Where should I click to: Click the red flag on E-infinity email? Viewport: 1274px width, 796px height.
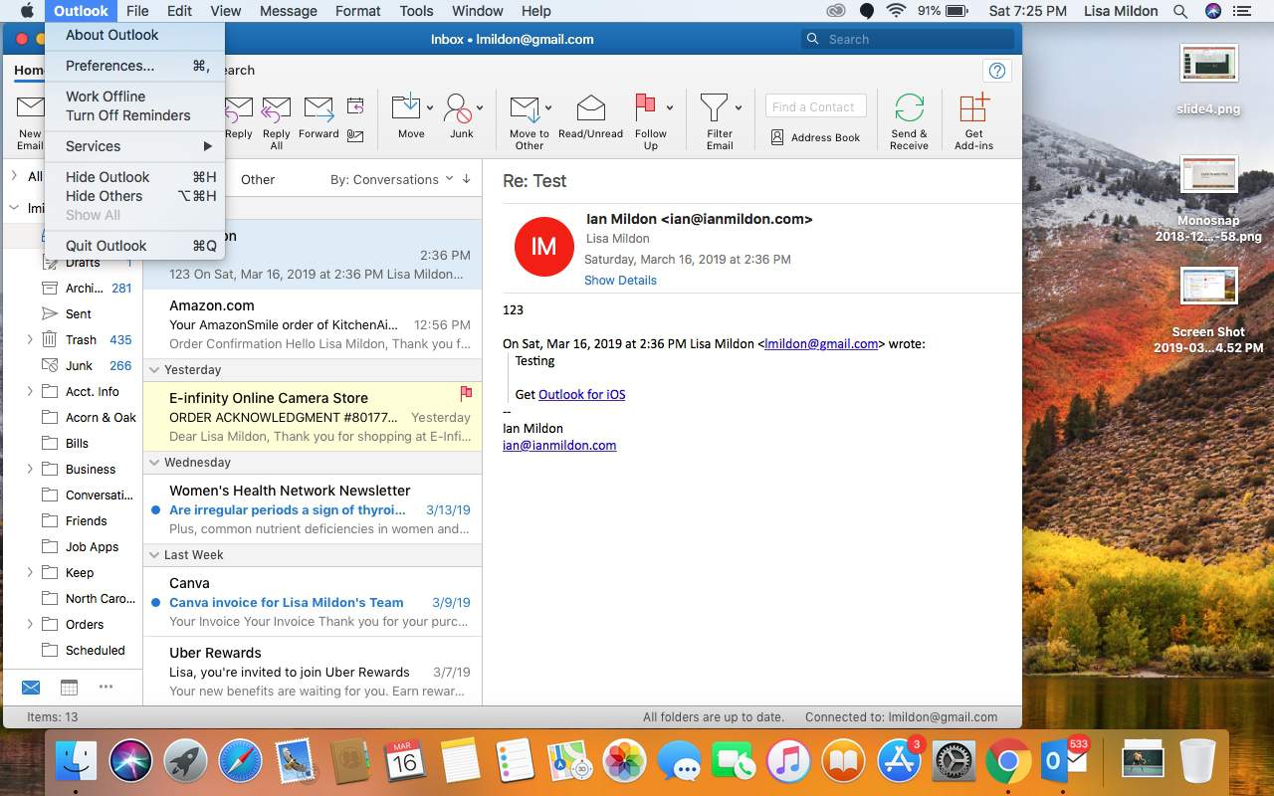466,394
